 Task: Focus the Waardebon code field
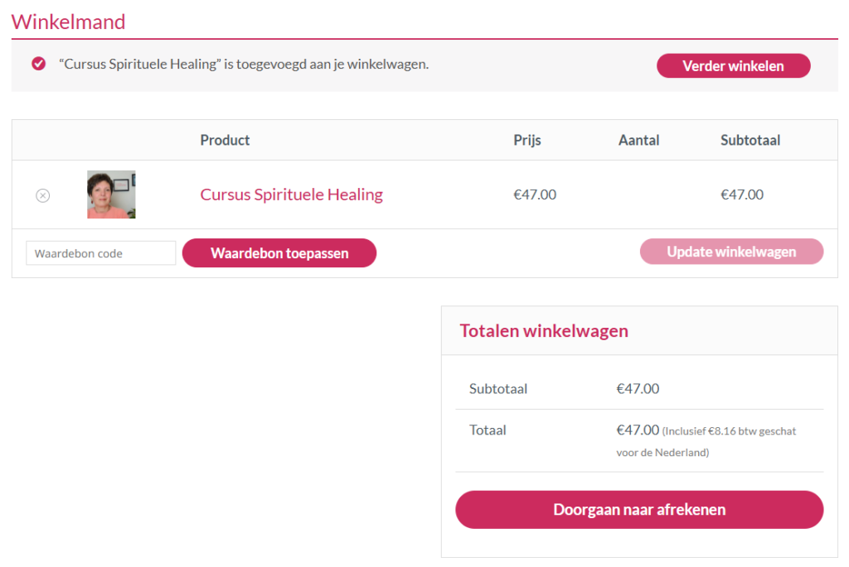point(100,253)
